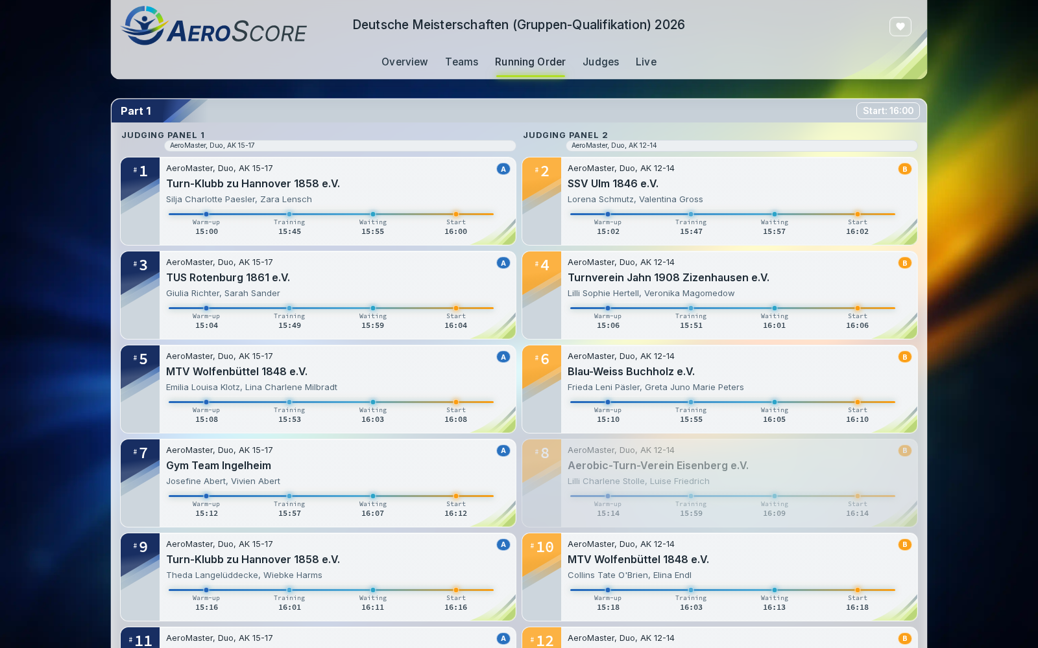
Task: Click the JUDGING PANEL 2 heading
Action: [565, 135]
